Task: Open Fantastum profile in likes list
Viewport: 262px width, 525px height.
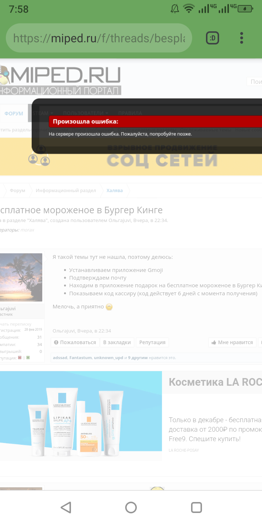Action: click(x=81, y=358)
